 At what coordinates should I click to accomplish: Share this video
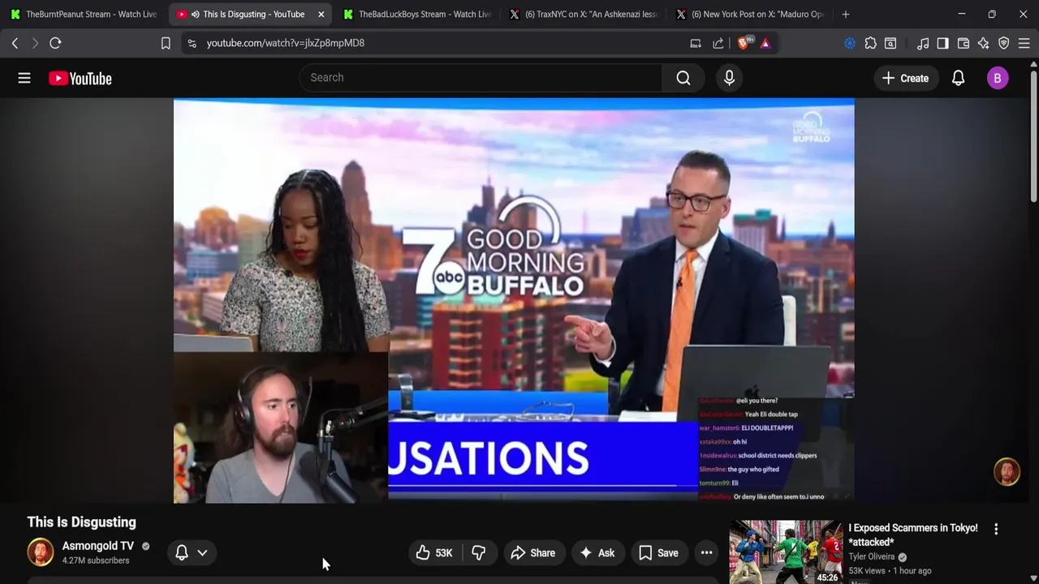[x=532, y=553]
